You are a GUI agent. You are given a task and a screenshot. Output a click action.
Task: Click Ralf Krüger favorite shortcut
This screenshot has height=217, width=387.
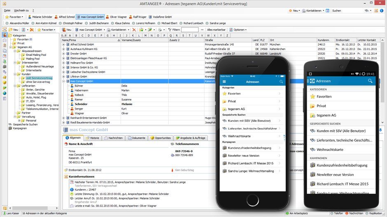pyautogui.click(x=138, y=17)
